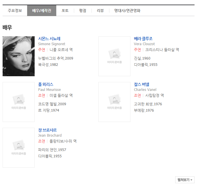
Task: Open actor link 폴 뫼리스
Action: (x=46, y=84)
